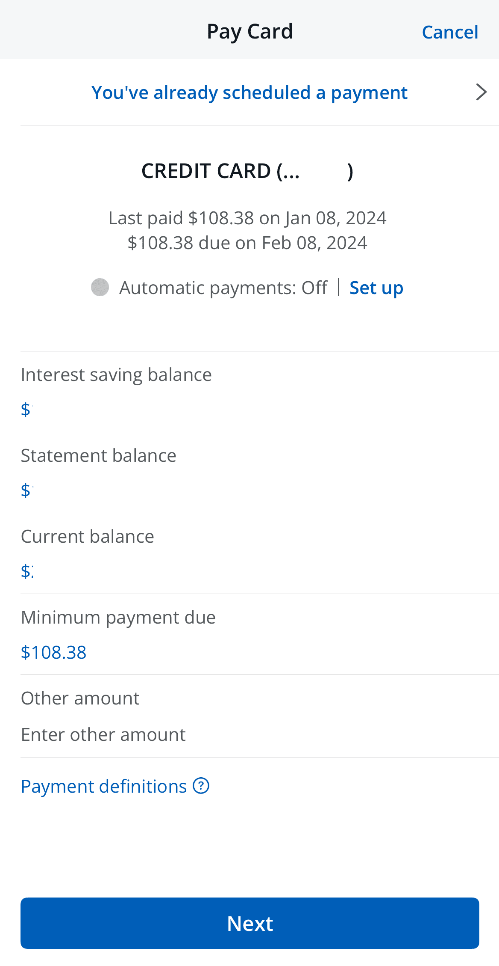Select the Interest saving balance payment option
The image size is (499, 966).
tap(116, 374)
